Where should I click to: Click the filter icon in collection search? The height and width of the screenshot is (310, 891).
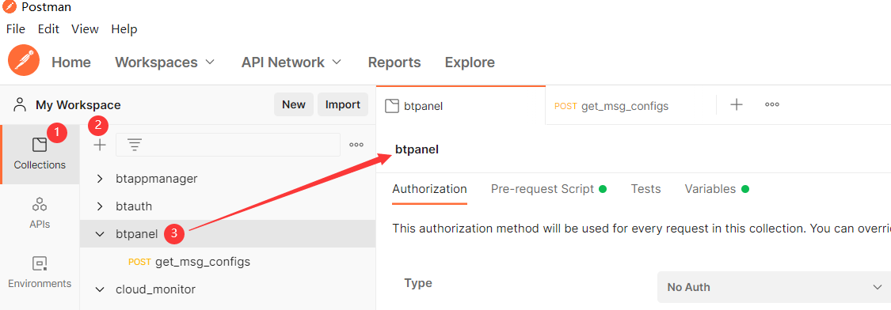click(135, 146)
